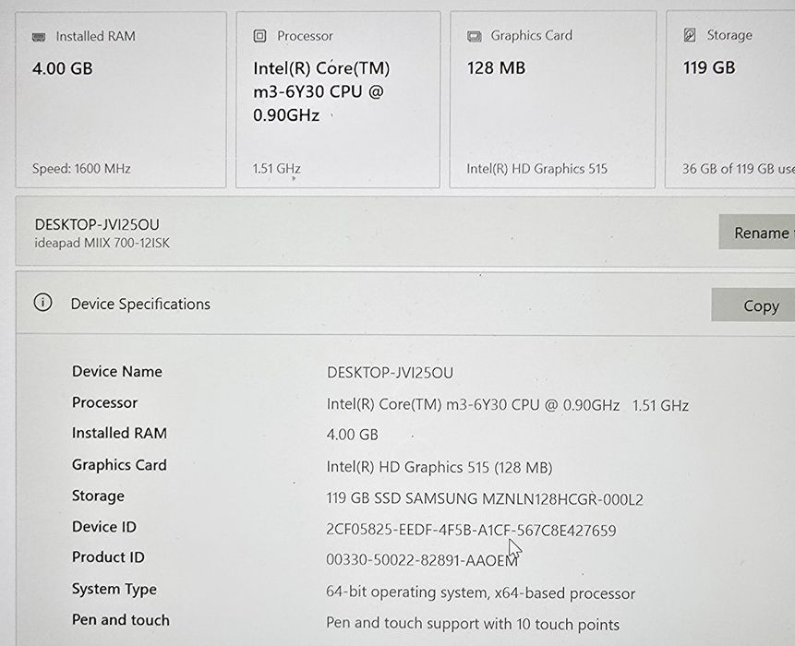Click the Storage drive icon
Screen dimensions: 795x646
click(690, 35)
